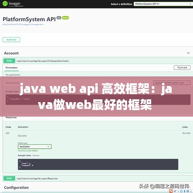Click the No links text
This screenshot has width=193, height=193.
point(187,133)
